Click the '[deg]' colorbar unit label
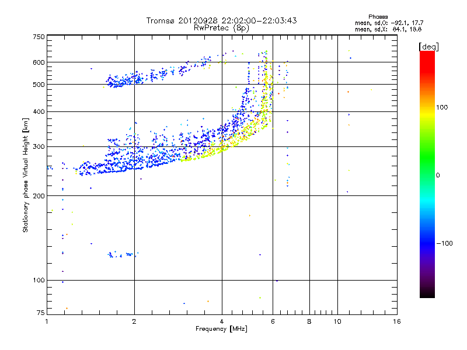This screenshot has height=350, width=467. [x=428, y=47]
